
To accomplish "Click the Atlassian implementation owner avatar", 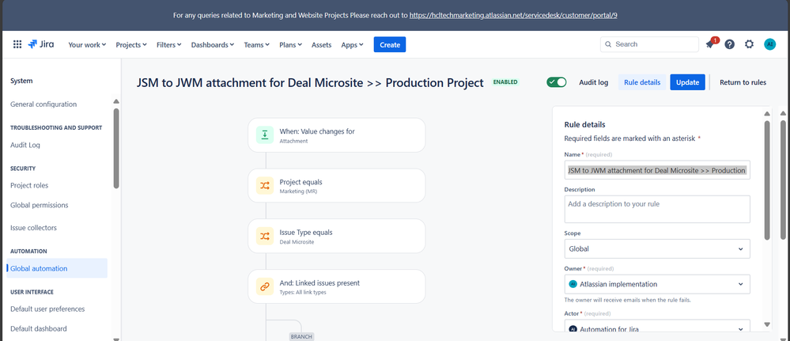I will point(573,284).
